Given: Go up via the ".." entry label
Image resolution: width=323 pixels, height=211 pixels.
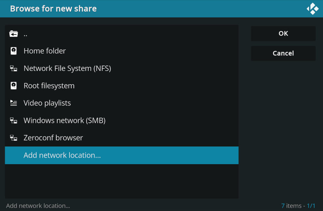Looking at the screenshot, I should click(26, 34).
